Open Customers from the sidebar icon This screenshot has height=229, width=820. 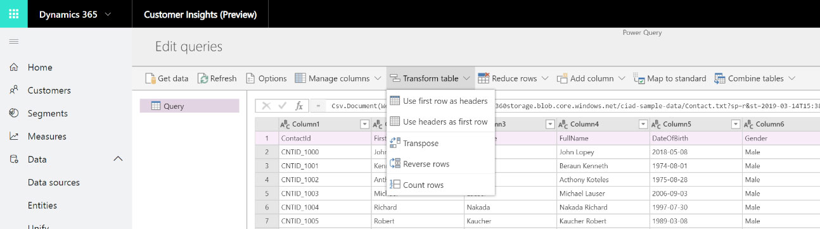tap(13, 90)
